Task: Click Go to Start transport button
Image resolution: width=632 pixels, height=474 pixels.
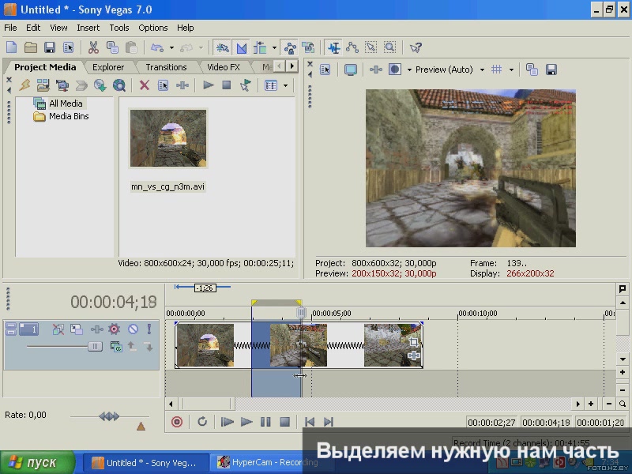Action: pos(310,422)
